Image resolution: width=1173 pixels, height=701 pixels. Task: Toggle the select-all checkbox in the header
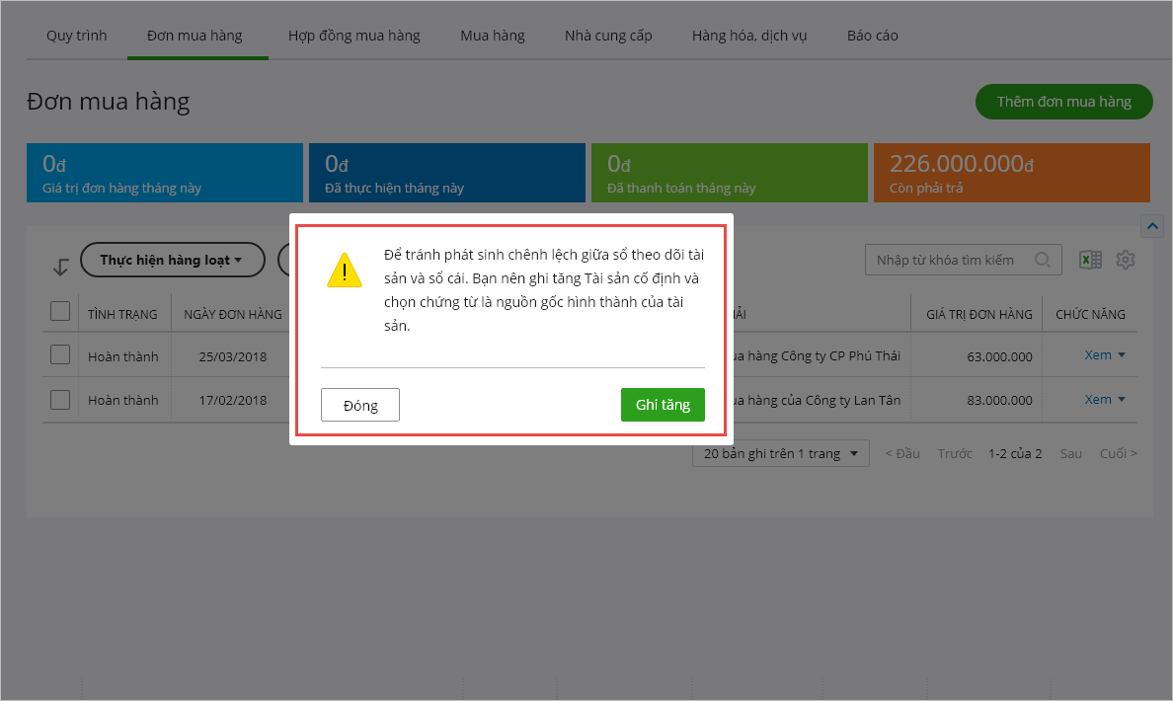point(60,312)
